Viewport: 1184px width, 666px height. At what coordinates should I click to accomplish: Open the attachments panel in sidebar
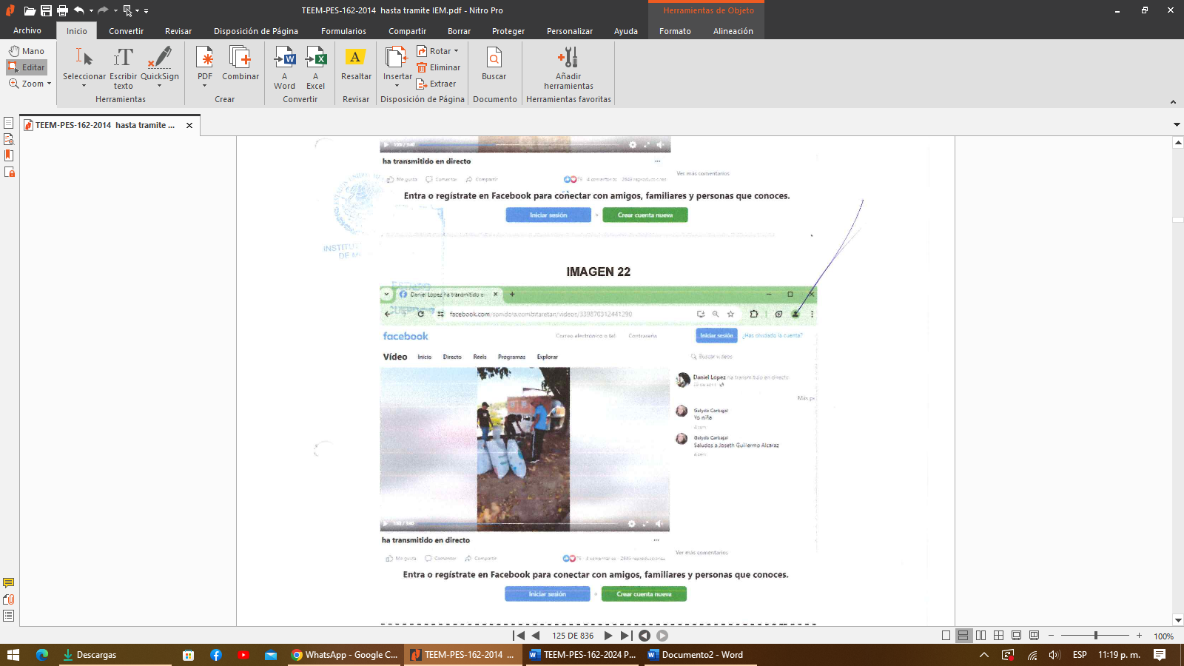tap(9, 599)
